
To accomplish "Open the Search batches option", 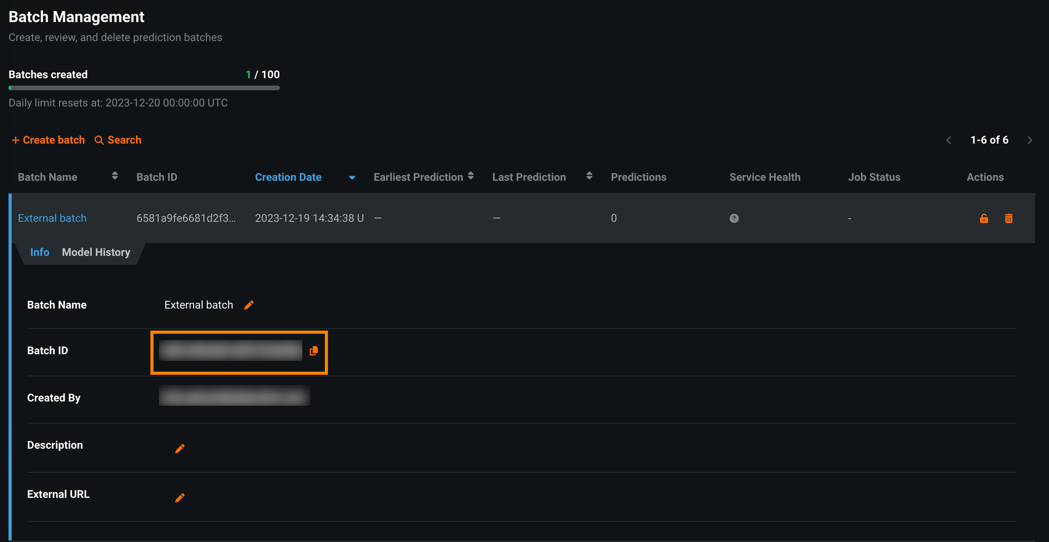I will point(118,140).
